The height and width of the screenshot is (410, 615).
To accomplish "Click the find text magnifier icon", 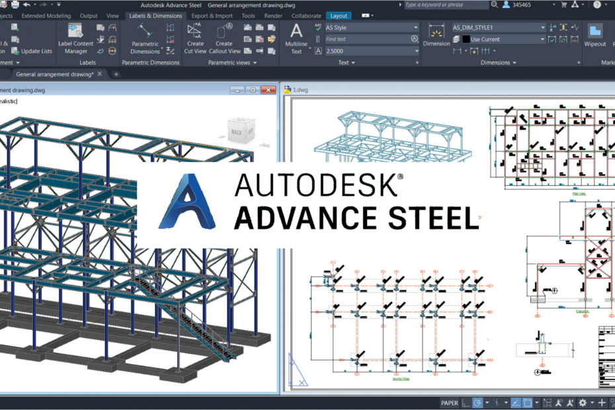I will (415, 39).
